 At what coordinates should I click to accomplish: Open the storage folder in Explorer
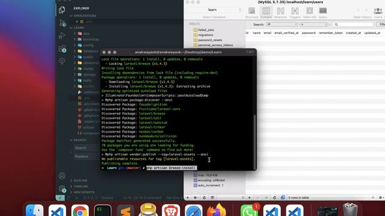coord(89,74)
